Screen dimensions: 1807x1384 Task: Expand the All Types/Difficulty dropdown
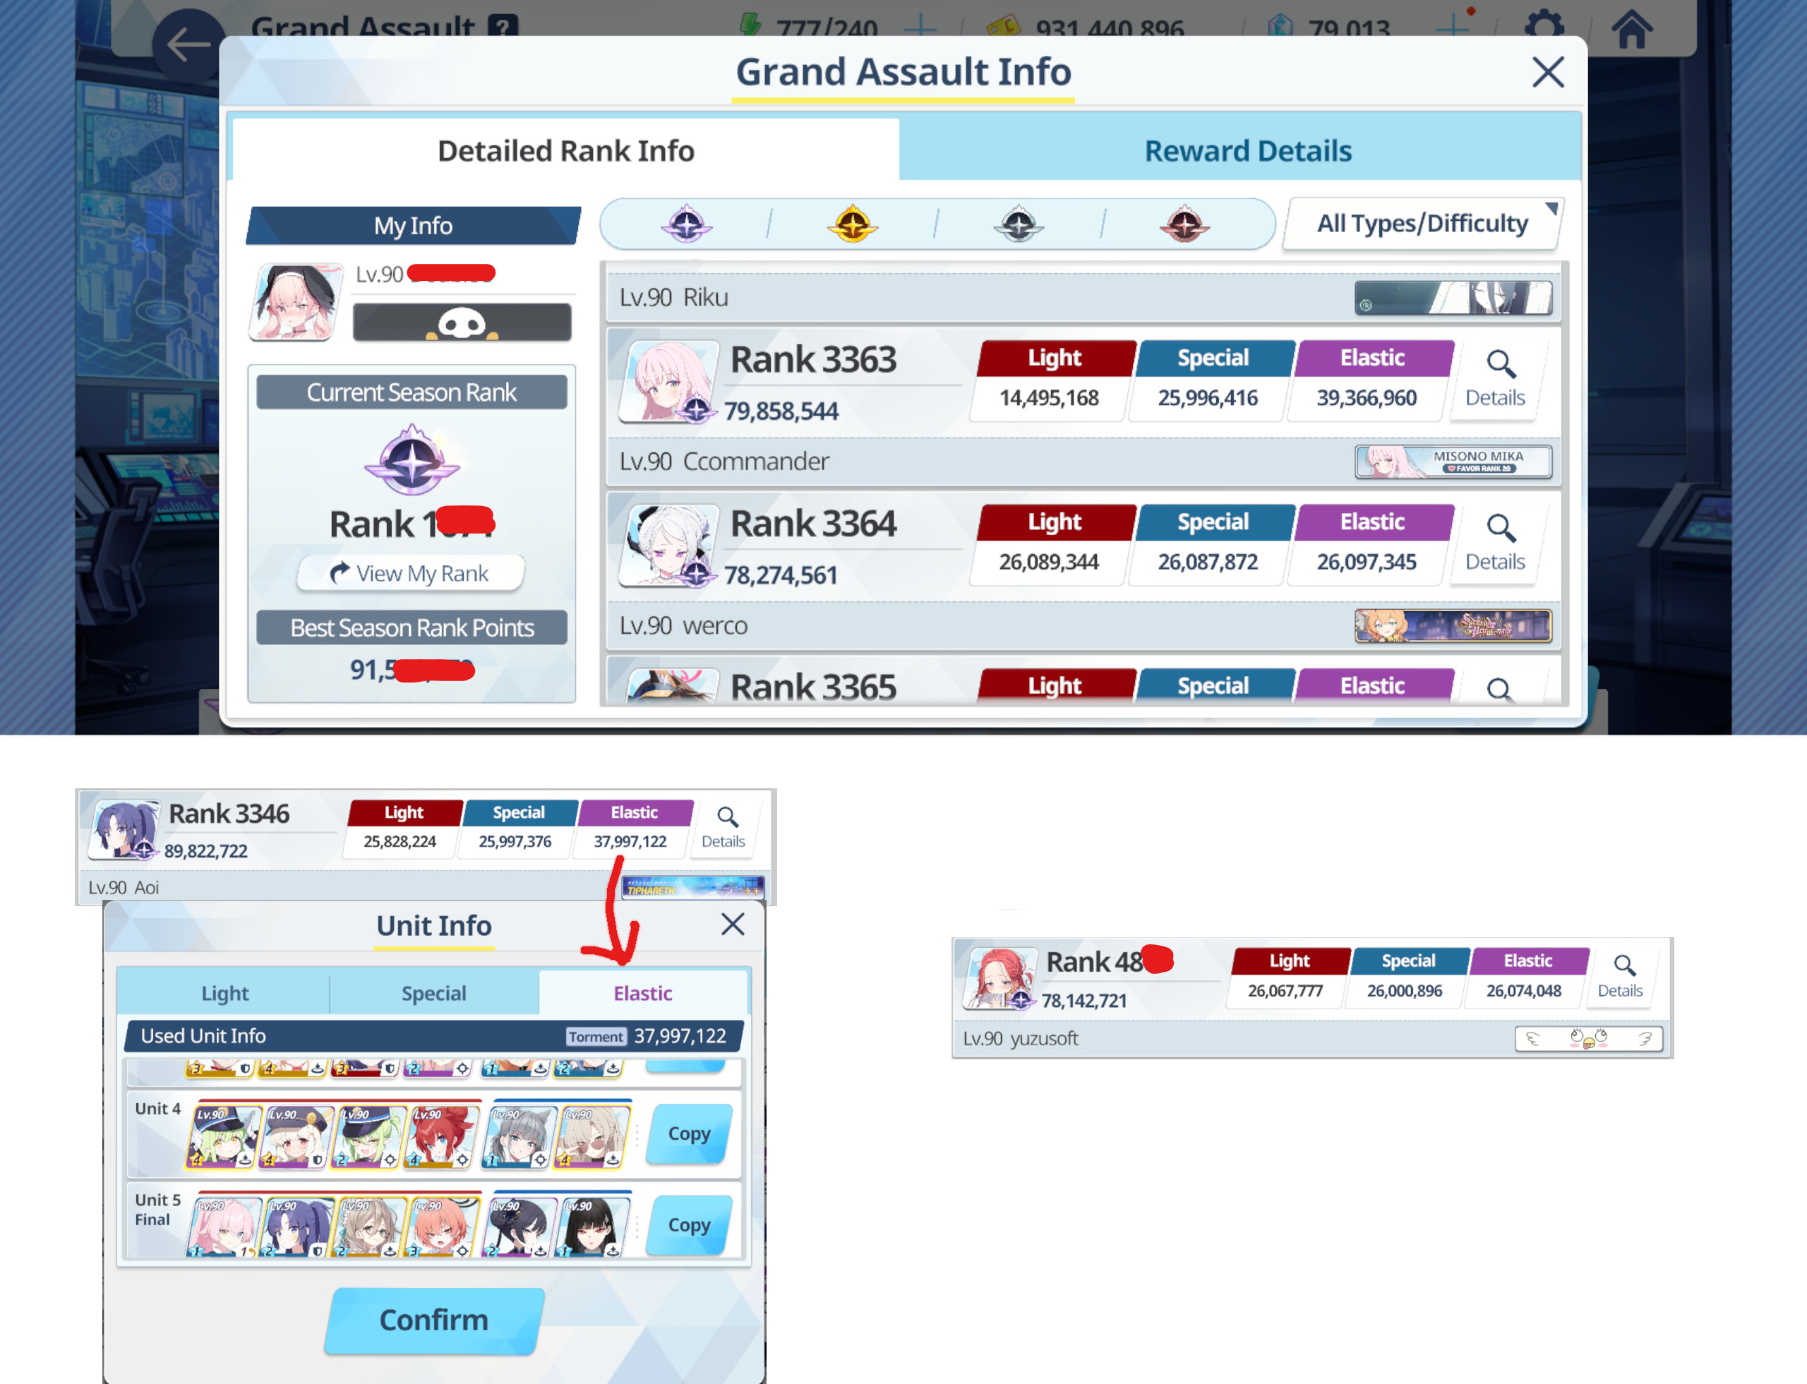(1423, 223)
